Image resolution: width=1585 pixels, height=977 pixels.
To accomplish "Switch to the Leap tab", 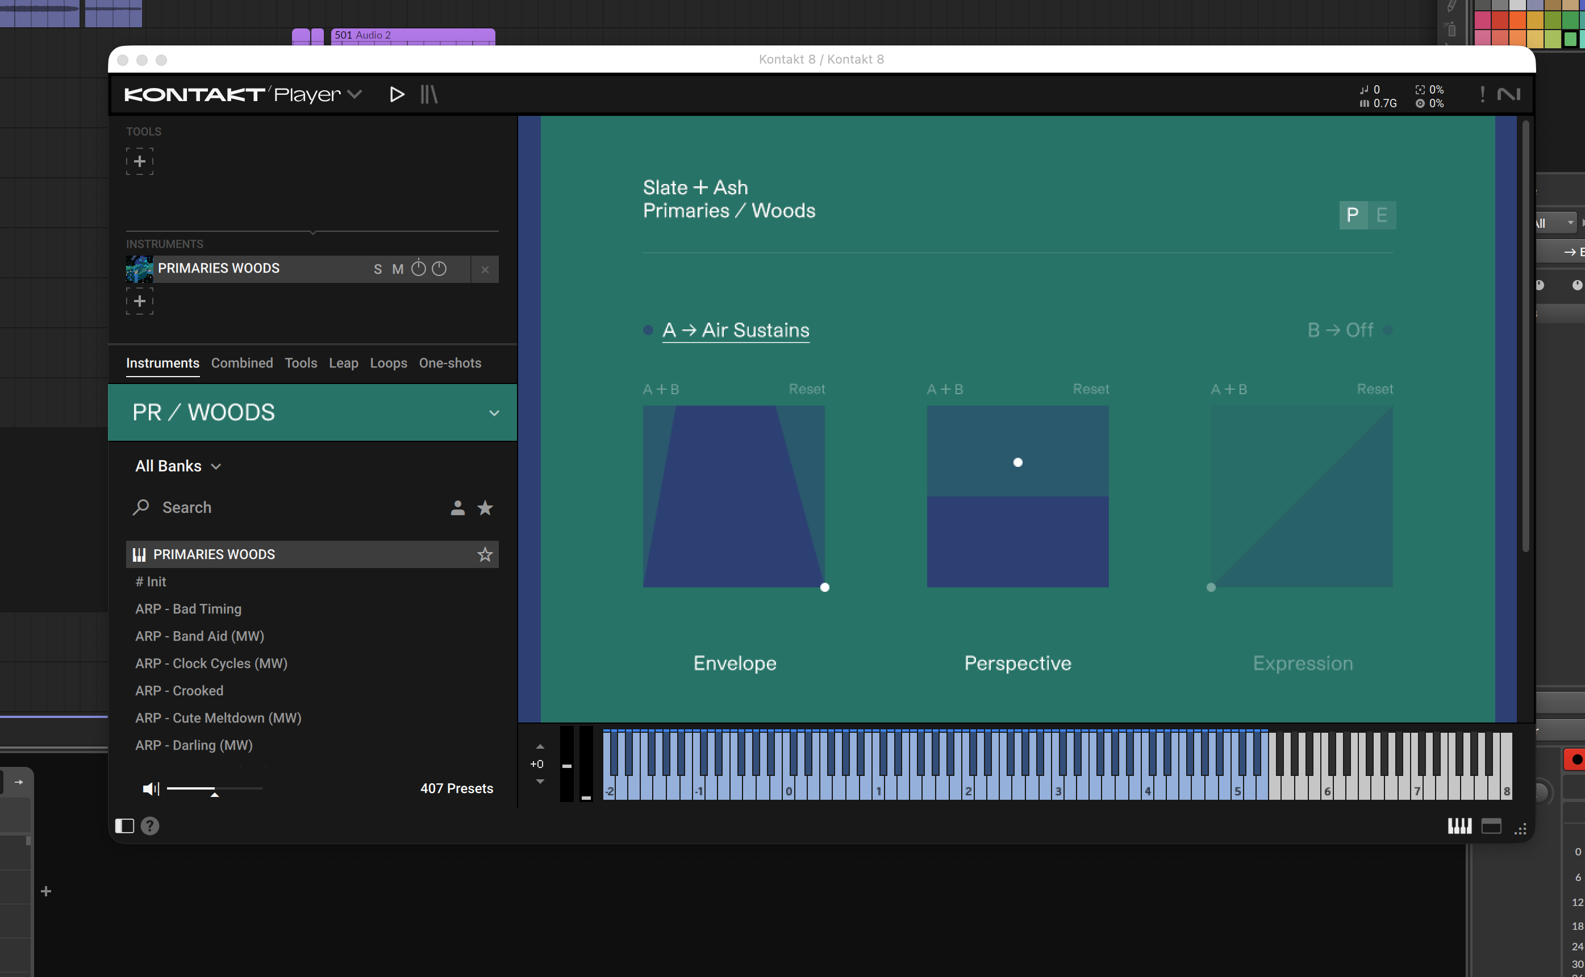I will click(x=344, y=363).
